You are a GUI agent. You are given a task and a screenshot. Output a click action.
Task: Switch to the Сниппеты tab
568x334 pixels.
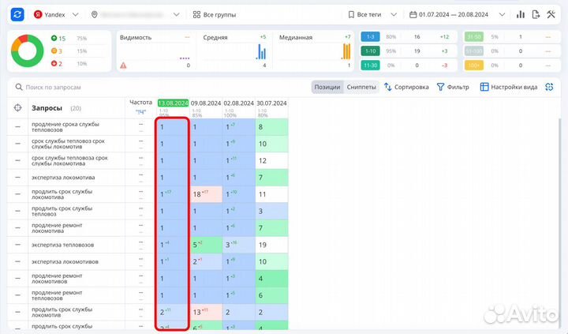pyautogui.click(x=361, y=87)
